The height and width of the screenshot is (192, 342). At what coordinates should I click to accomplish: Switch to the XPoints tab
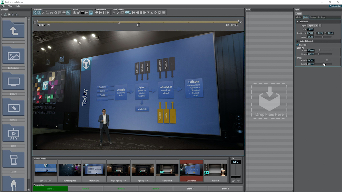(x=299, y=17)
